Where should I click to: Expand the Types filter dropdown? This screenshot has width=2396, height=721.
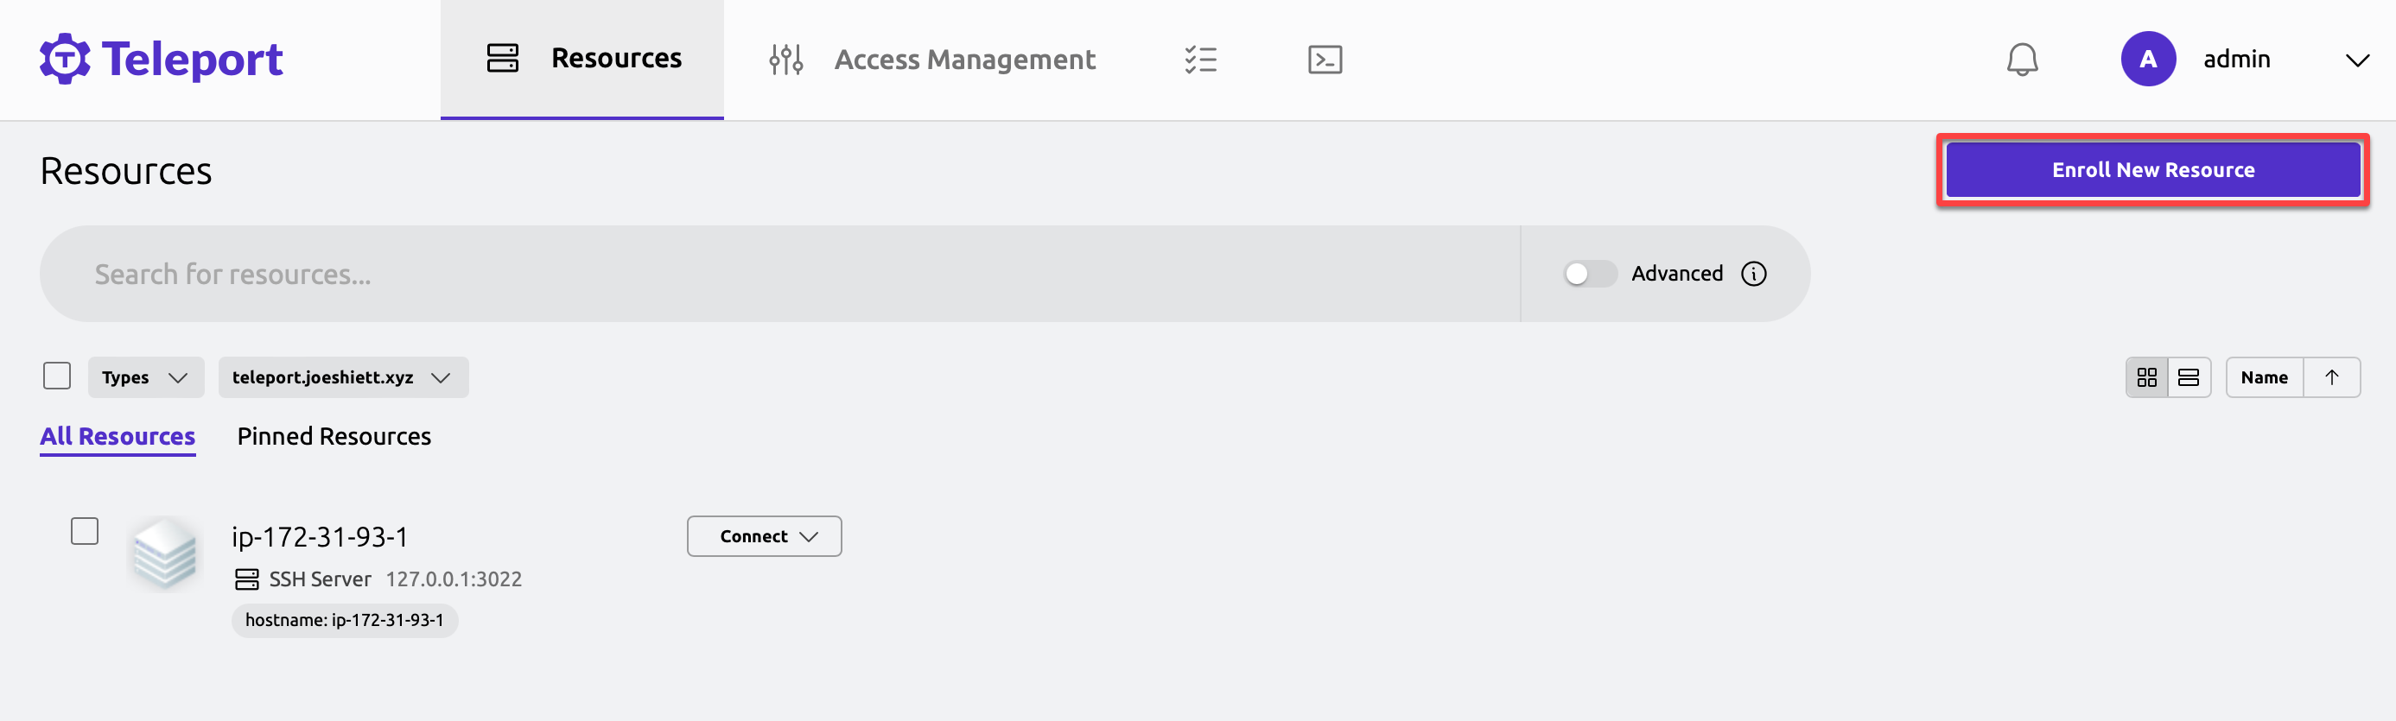pos(145,377)
